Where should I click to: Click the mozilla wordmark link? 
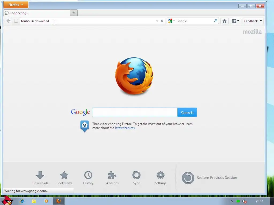tap(252, 32)
